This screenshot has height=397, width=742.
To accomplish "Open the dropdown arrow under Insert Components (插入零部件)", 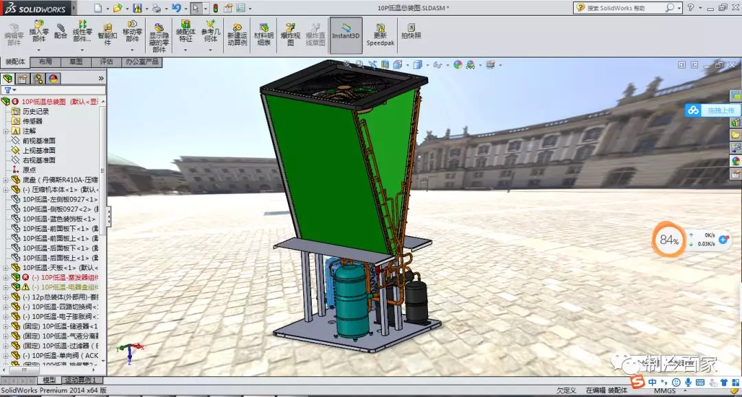I will [x=38, y=49].
